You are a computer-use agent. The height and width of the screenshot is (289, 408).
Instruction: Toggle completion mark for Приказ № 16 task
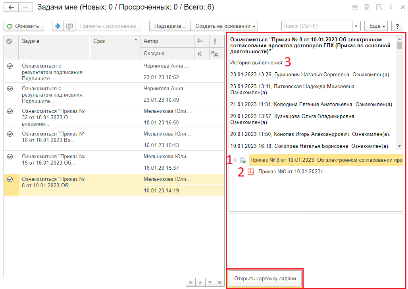(x=11, y=134)
